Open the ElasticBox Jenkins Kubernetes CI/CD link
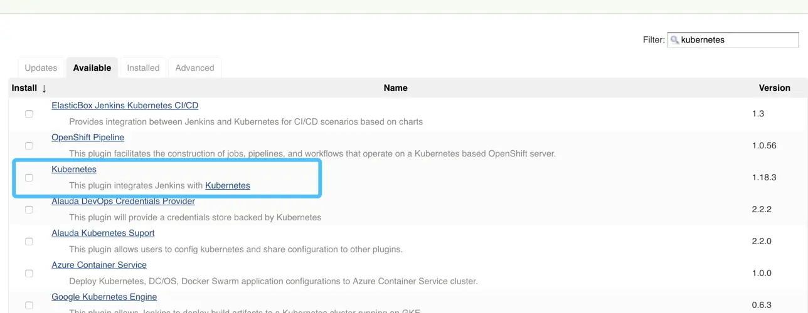The width and height of the screenshot is (808, 313). (x=125, y=106)
